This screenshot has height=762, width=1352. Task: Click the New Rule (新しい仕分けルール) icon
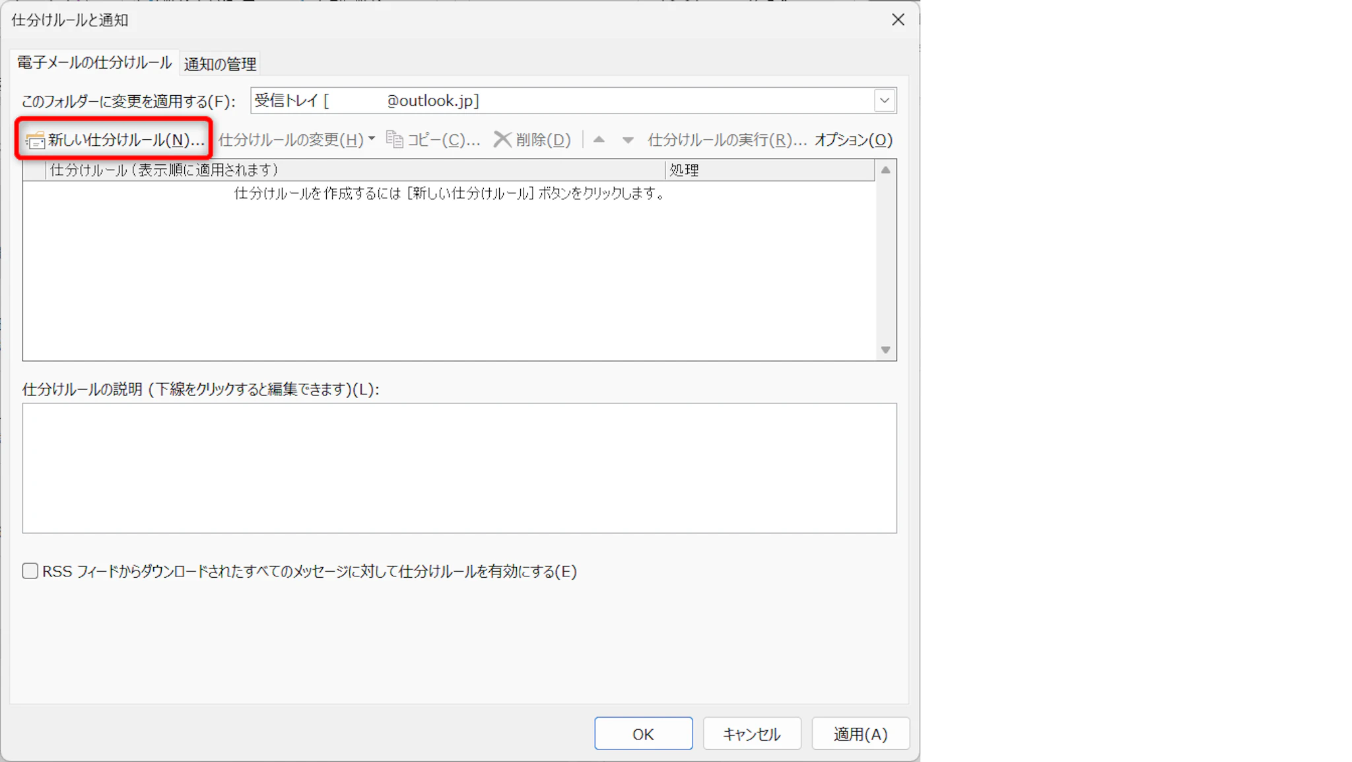(x=35, y=140)
